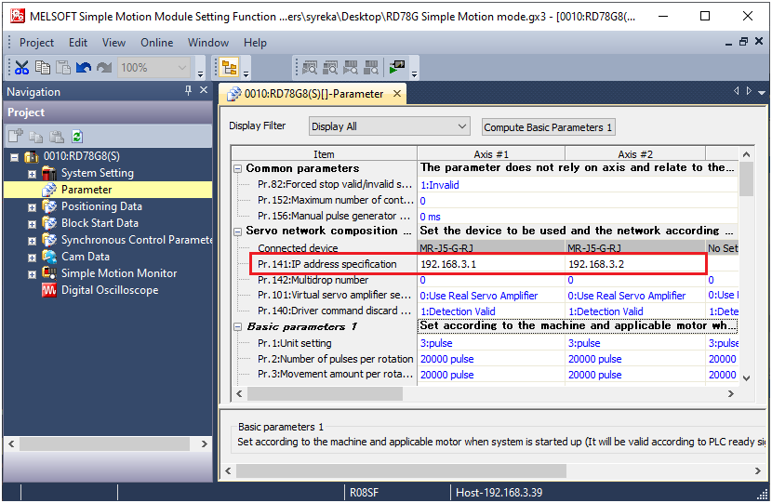Open the Window menu
This screenshot has height=503, width=772.
pos(207,43)
